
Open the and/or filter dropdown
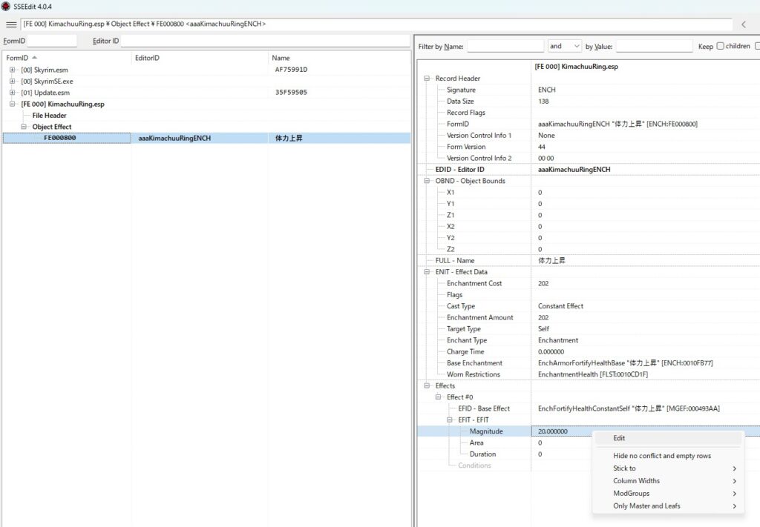[x=565, y=46]
